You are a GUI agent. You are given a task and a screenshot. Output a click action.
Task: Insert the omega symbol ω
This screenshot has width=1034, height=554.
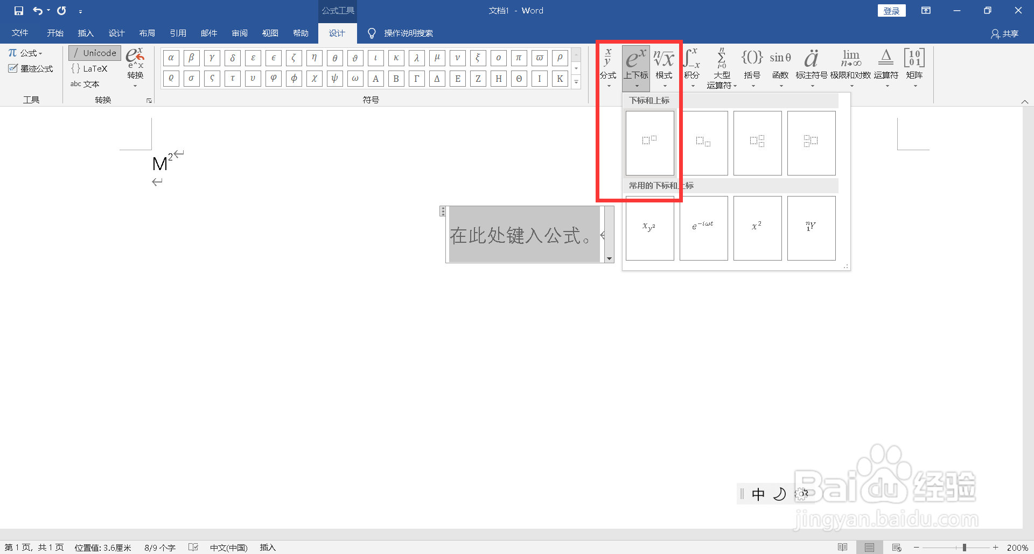(x=355, y=79)
